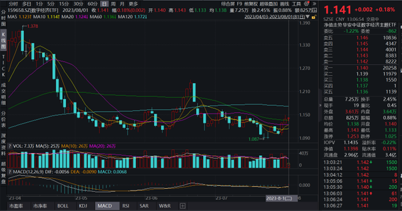This screenshot has width=402, height=211.
Task: Select the 日 daily period tab
Action: [x=104, y=4]
